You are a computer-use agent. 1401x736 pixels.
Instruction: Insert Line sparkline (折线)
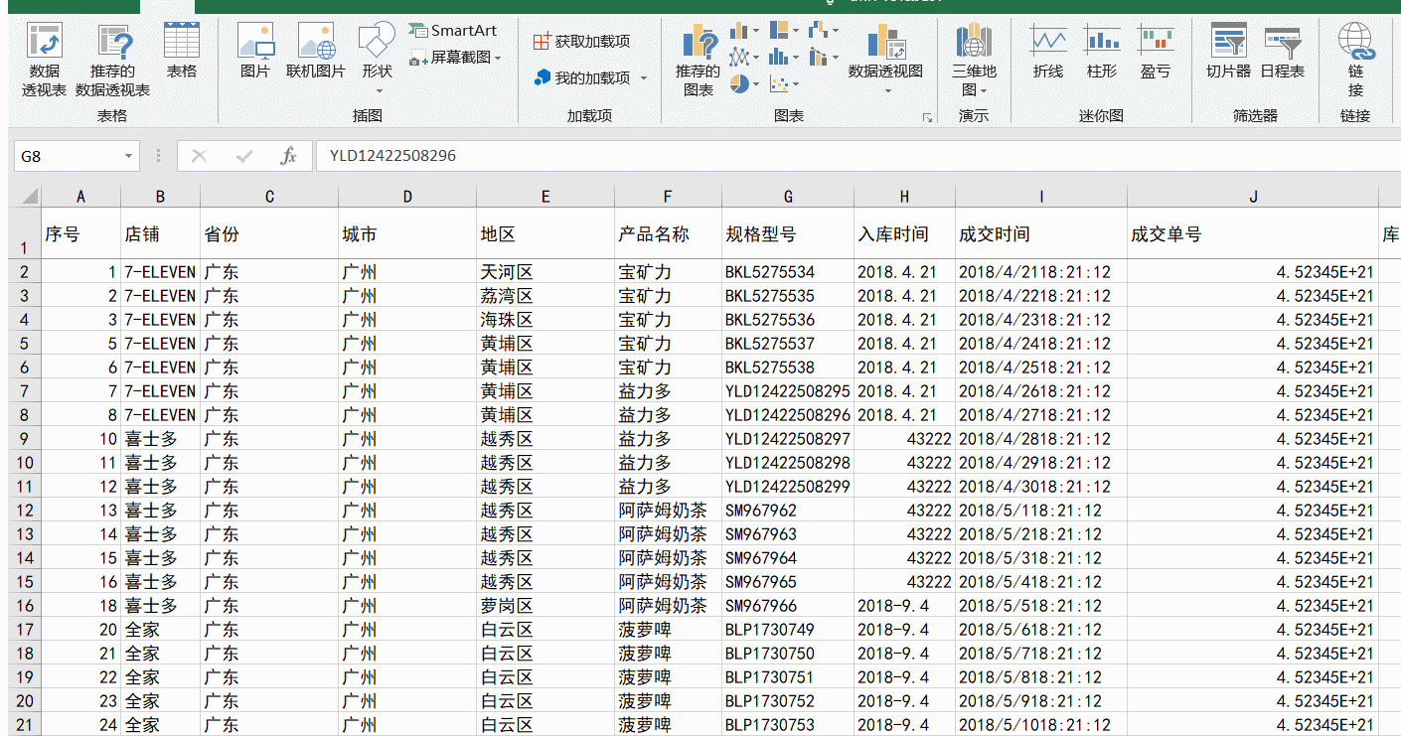(1048, 52)
